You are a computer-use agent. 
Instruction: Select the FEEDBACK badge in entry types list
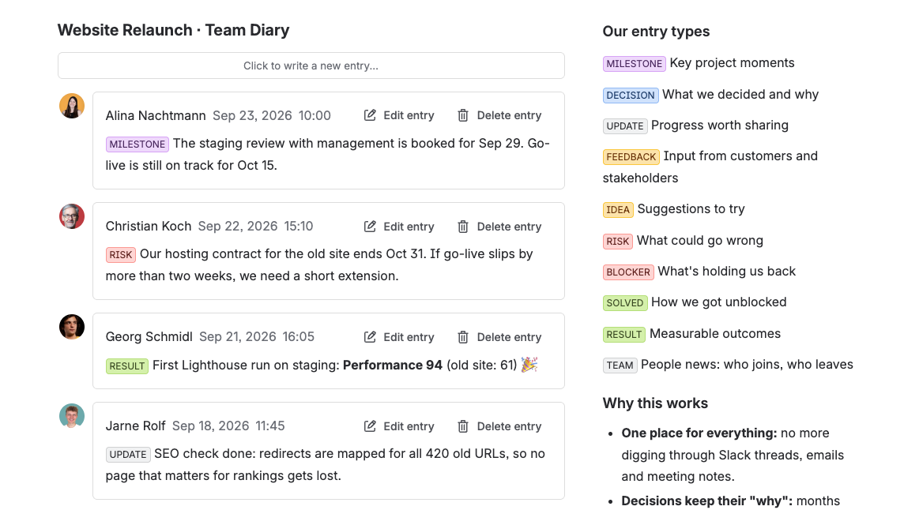pos(631,157)
